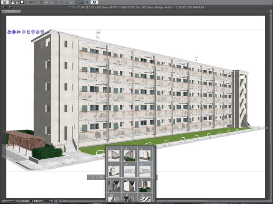Select the move object plane icon

tap(24, 32)
